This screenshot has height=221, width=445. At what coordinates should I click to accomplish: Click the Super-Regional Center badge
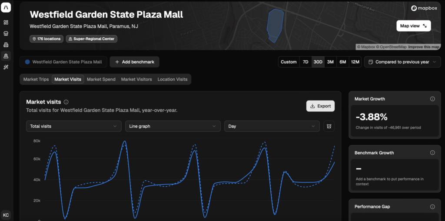click(91, 39)
